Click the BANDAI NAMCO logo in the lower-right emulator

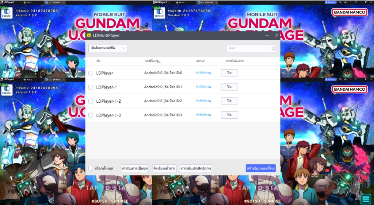tap(350, 90)
